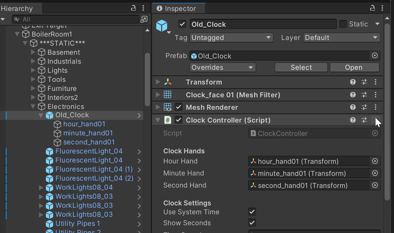Disable the Clock Controller script checkbox

click(x=178, y=120)
